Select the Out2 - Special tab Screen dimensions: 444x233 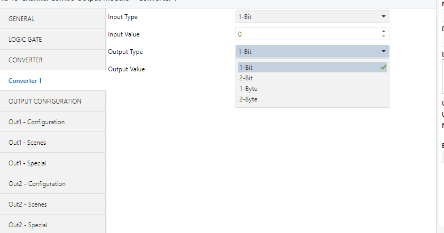coord(53,225)
